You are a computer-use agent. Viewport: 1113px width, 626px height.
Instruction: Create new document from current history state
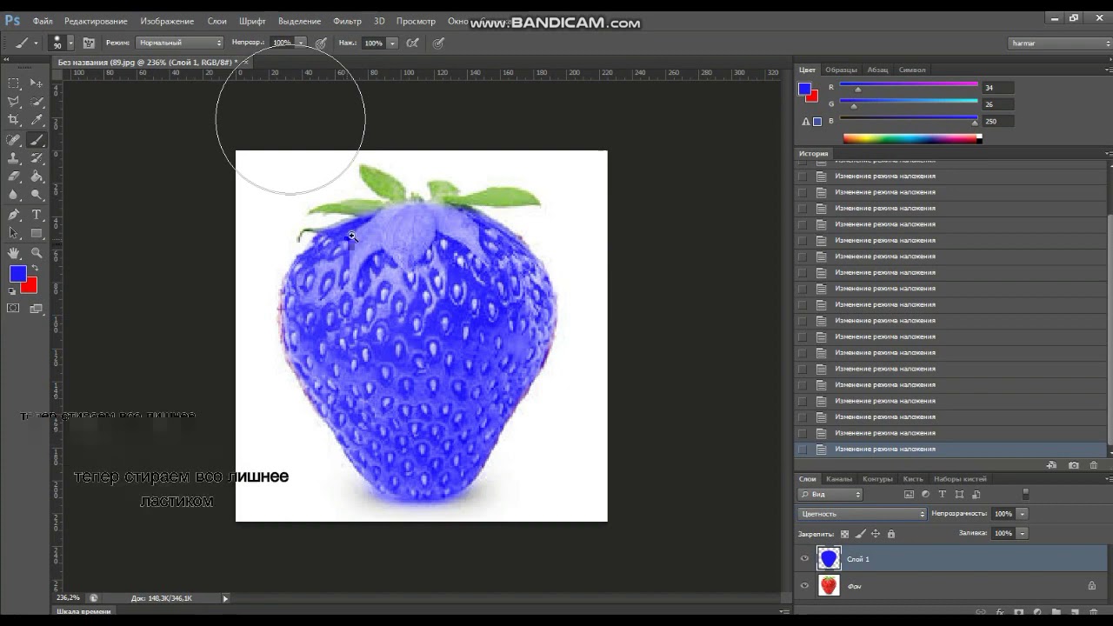tap(1051, 465)
